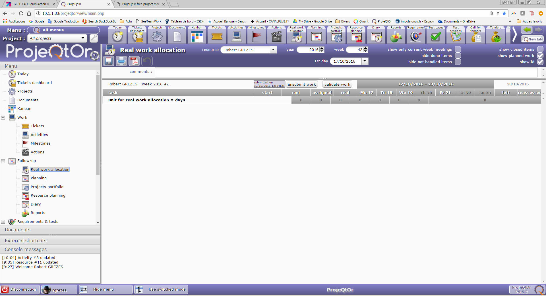The width and height of the screenshot is (546, 296).
Task: Open a New tab in ProjeQtOr
Action: click(x=532, y=39)
